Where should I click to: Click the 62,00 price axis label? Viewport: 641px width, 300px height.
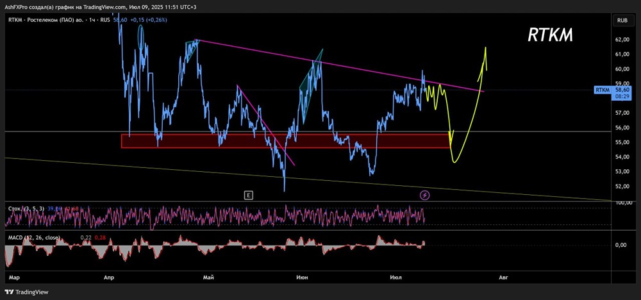[621, 40]
